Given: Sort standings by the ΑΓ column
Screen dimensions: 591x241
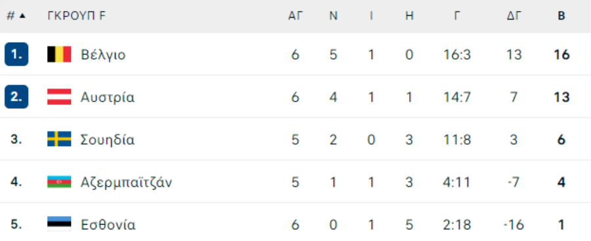Looking at the screenshot, I should pyautogui.click(x=295, y=16).
